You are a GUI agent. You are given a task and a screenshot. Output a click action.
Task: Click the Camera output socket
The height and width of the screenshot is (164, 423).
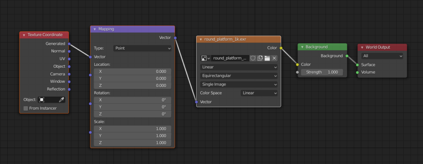[69, 74]
